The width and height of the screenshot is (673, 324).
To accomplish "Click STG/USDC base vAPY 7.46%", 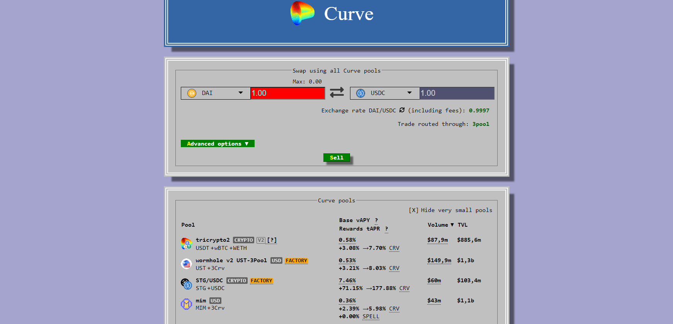I will pos(347,280).
